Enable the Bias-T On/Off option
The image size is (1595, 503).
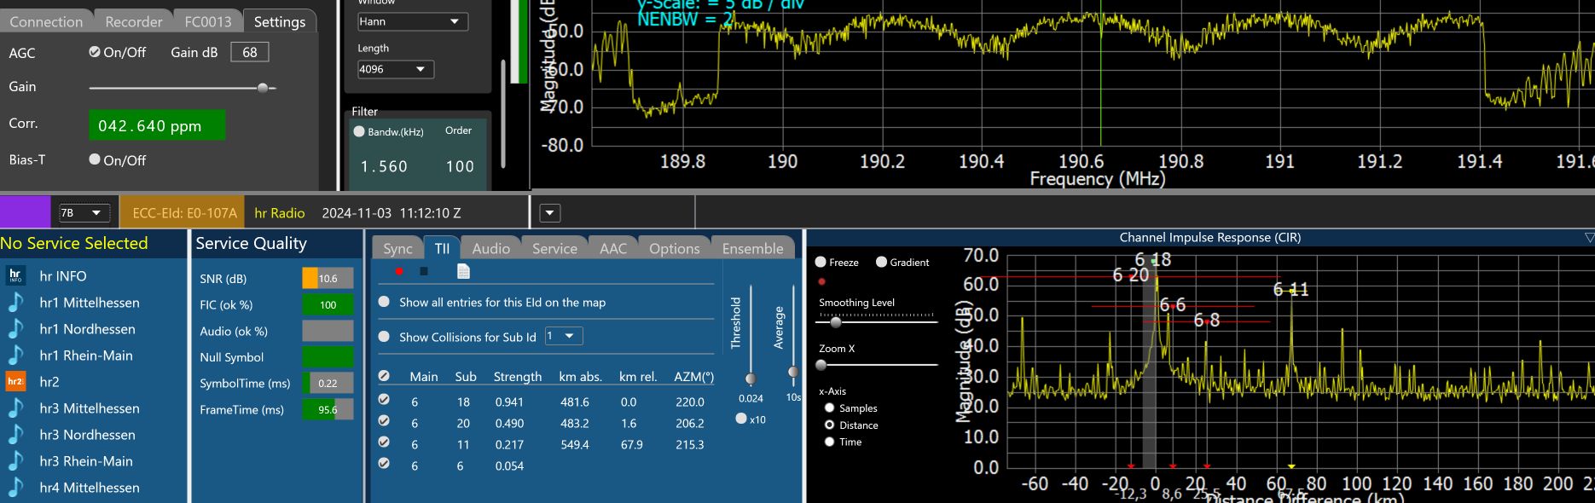[95, 159]
